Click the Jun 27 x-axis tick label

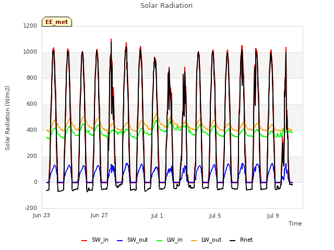point(99,215)
